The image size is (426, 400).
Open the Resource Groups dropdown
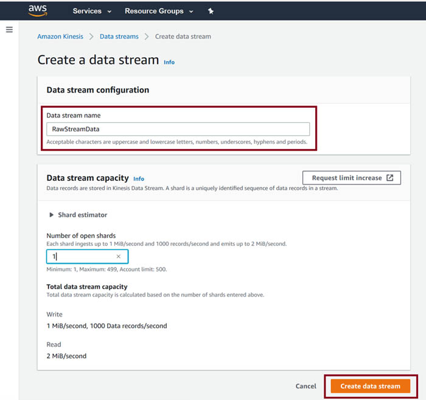pos(159,11)
